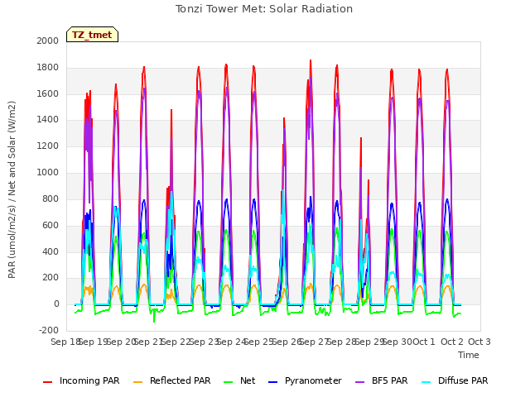Click the 600 y-axis tick value
The height and width of the screenshot is (397, 530).
coord(51,225)
